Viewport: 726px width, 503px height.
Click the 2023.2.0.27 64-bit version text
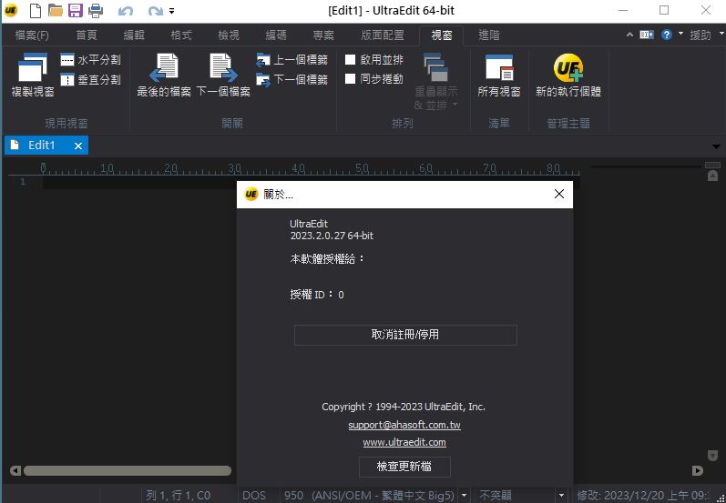click(332, 236)
